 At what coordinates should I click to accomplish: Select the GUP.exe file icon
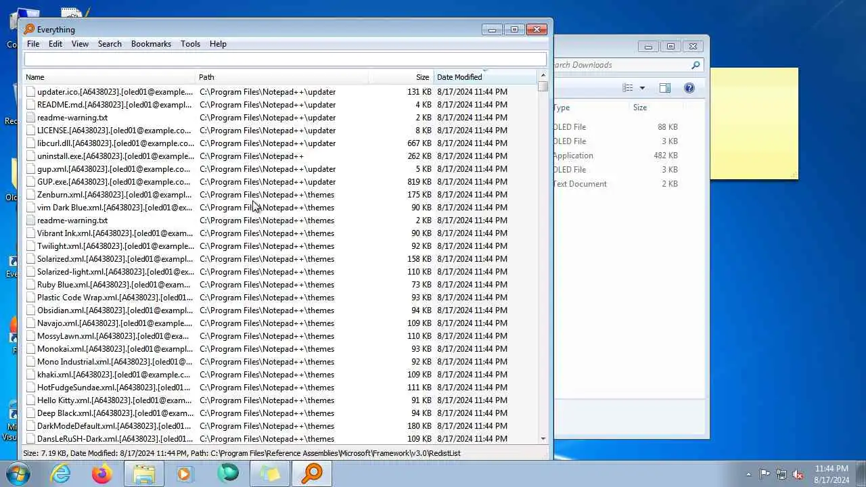(30, 182)
